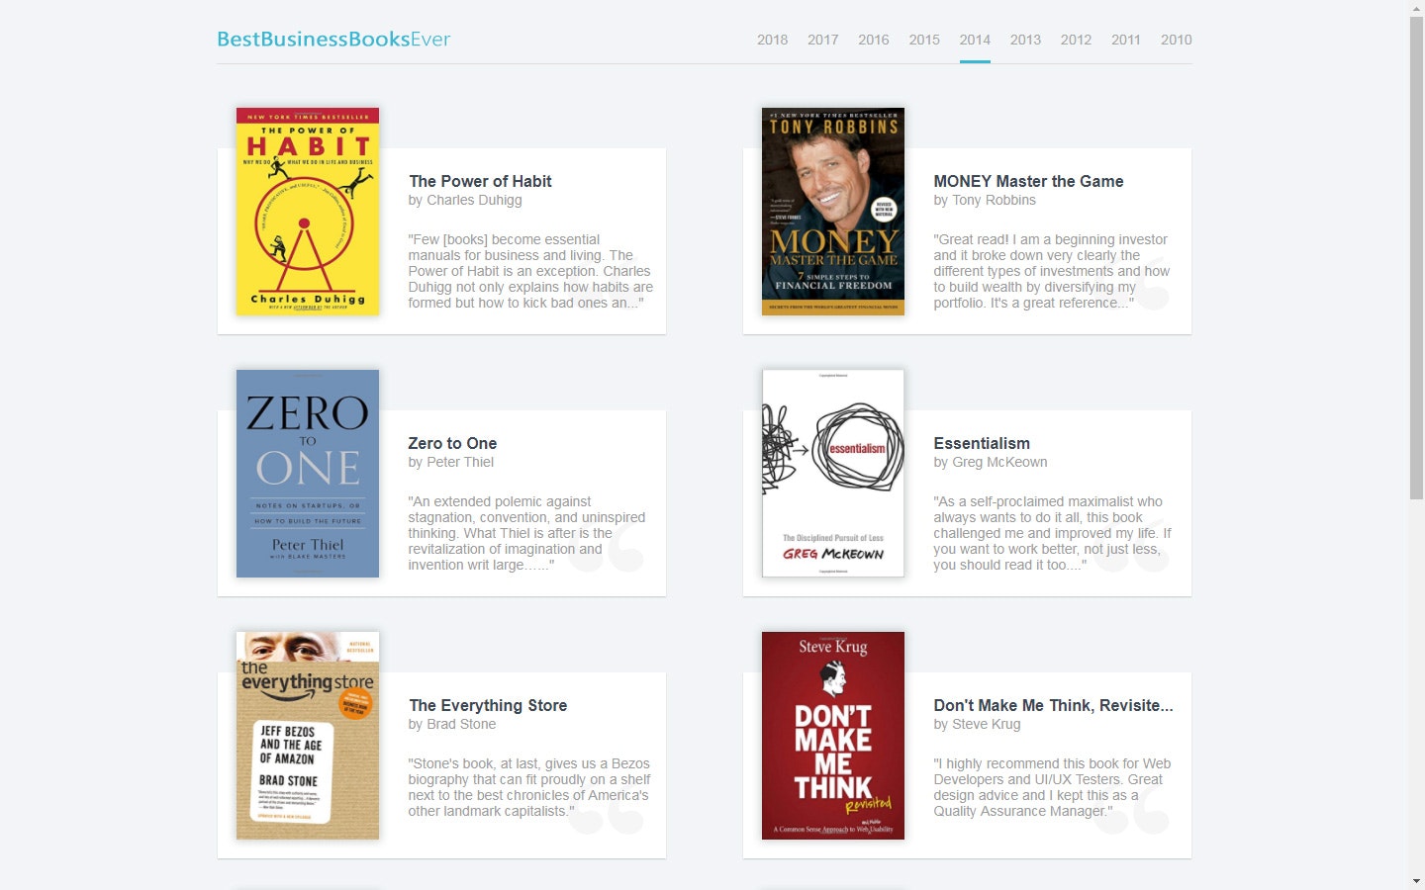Select the 2010 year tab

(1177, 40)
